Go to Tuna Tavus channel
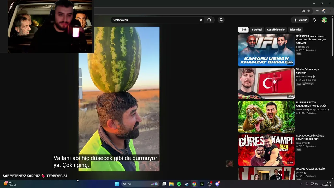Viewport: 334px width, 188px height. [x=301, y=143]
